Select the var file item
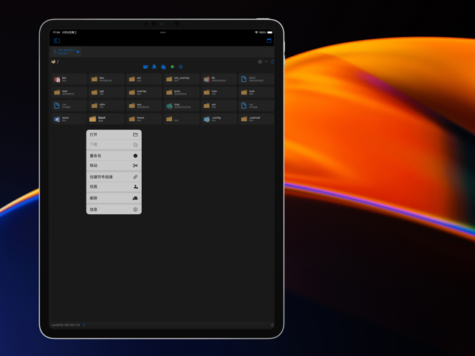This screenshot has height=356, width=475. tap(256, 106)
